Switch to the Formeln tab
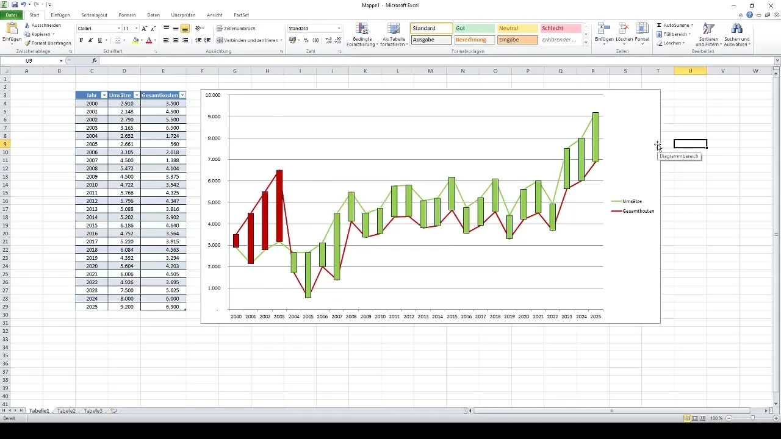The image size is (781, 439). point(127,15)
